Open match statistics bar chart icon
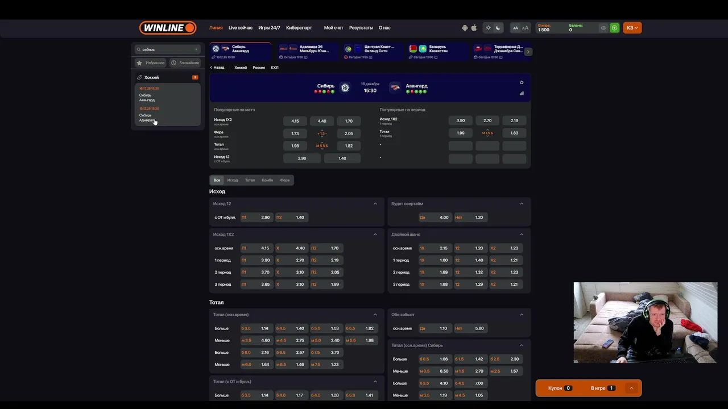This screenshot has width=728, height=409. [522, 93]
